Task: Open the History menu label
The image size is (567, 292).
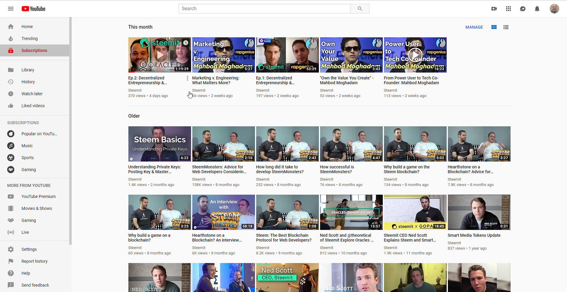Action: 28,82
